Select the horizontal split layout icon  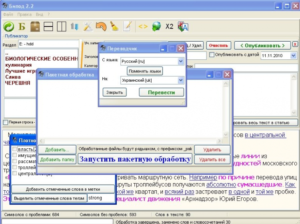48,26
